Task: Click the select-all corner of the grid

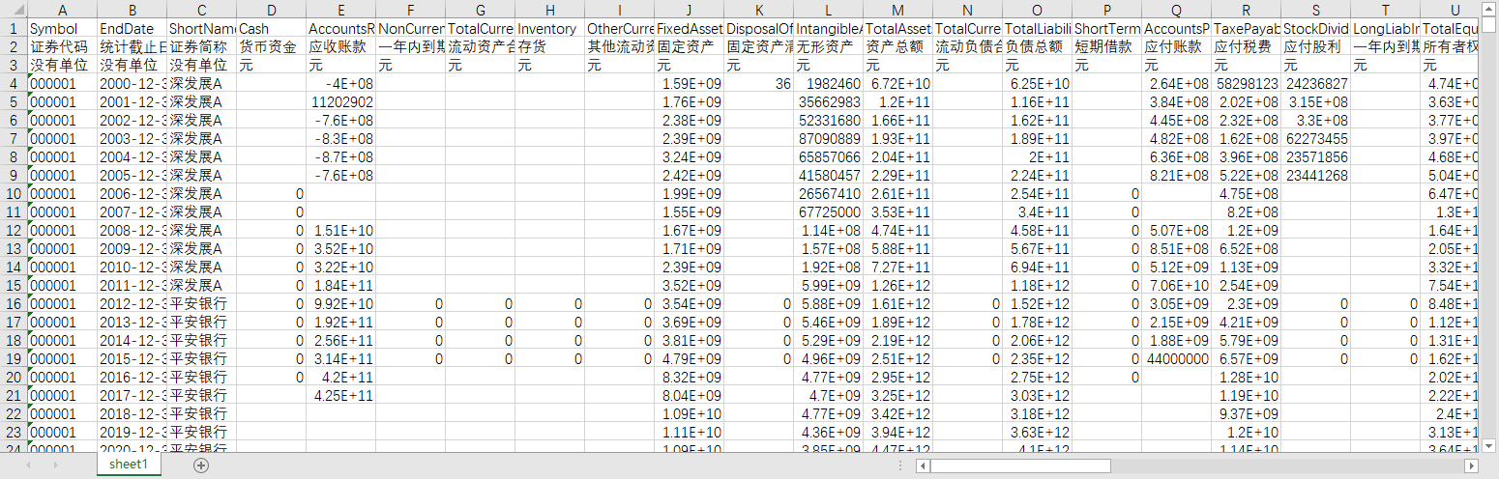Action: coord(14,10)
